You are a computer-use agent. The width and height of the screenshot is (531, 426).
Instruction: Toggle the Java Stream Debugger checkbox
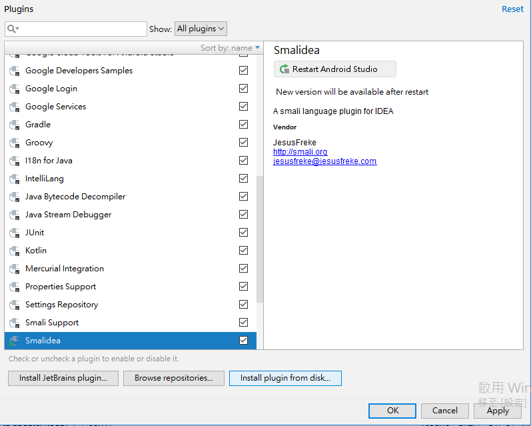243,214
